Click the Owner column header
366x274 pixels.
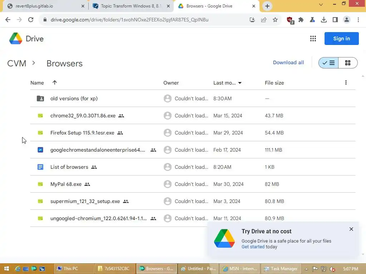coord(171,83)
